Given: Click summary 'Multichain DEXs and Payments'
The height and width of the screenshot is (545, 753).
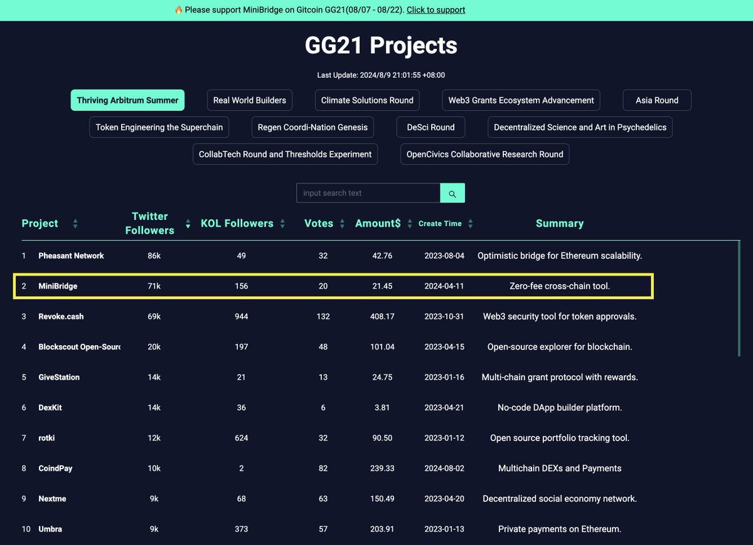Looking at the screenshot, I should [x=560, y=469].
